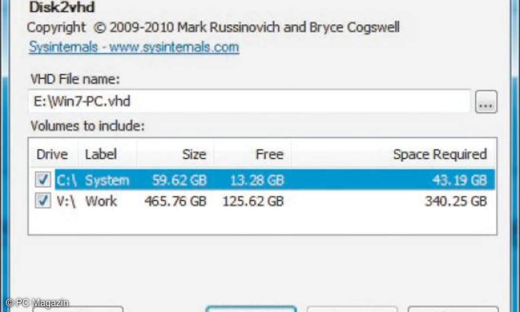520x312 pixels.
Task: Click the VHD File name input field
Action: (250, 101)
